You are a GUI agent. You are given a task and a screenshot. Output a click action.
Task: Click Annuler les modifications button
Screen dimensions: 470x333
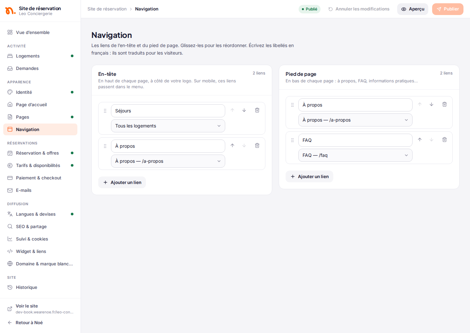tap(359, 9)
